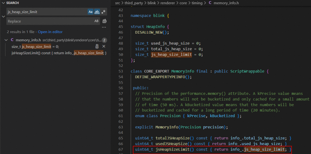This screenshot has height=154, width=311.
Task: Toggle Match Whole Word (ab) option
Action: pos(97,12)
